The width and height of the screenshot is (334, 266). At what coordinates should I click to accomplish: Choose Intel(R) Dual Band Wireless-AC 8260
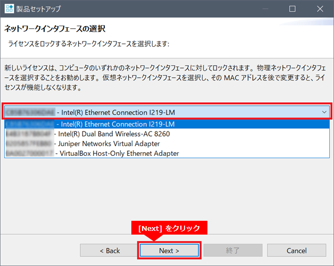coord(167,134)
